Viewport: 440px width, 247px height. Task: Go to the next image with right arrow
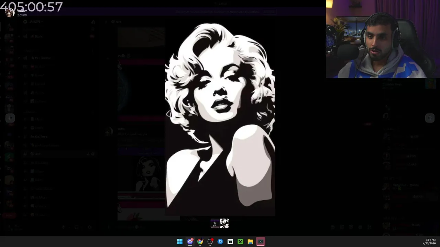tap(430, 118)
